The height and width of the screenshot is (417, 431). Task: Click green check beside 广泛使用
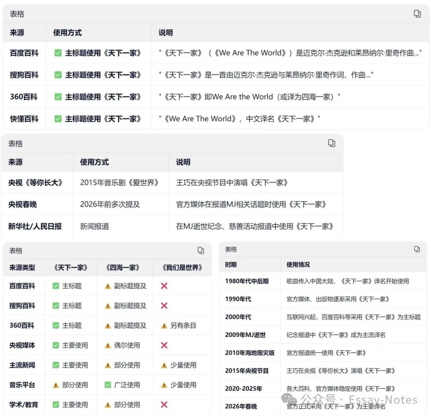(x=108, y=385)
